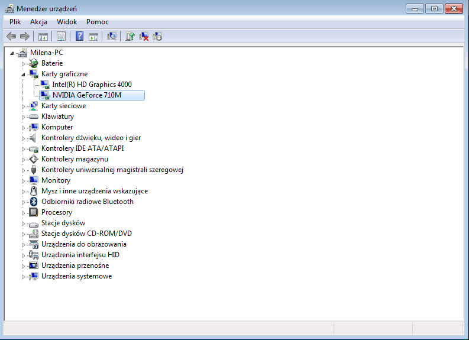Toggle the console tree toolbar icon
The image size is (469, 340).
tap(43, 37)
